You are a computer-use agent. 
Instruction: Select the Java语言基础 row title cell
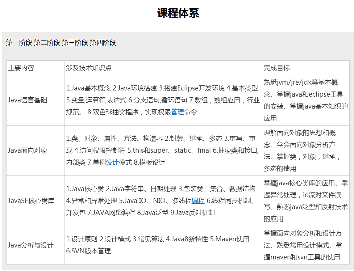(x=28, y=100)
